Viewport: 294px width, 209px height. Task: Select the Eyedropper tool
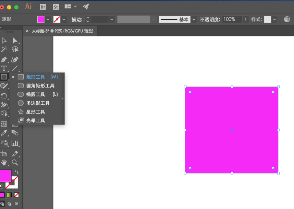pyautogui.click(x=4, y=133)
